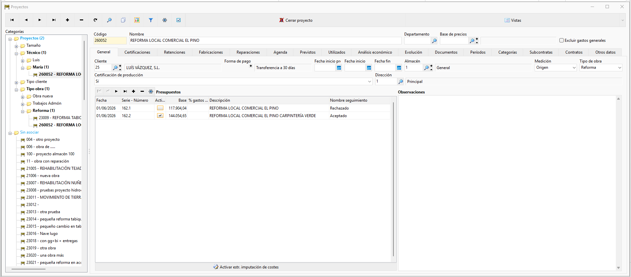Click the Cerrar proyecto button
The image size is (631, 277).
click(296, 20)
